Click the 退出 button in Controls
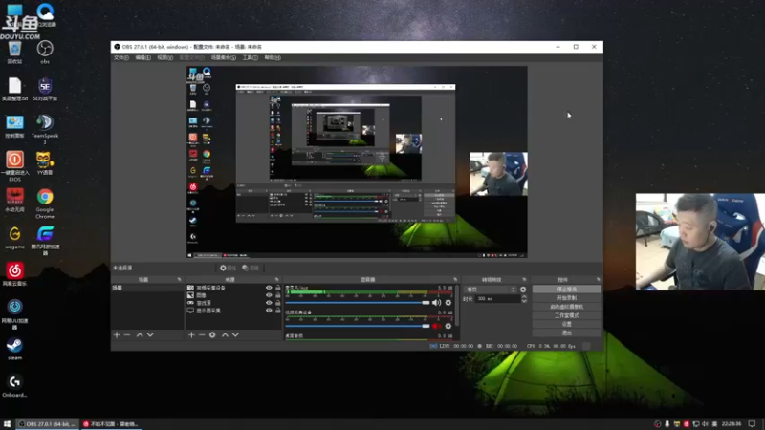The height and width of the screenshot is (430, 765). click(x=566, y=333)
